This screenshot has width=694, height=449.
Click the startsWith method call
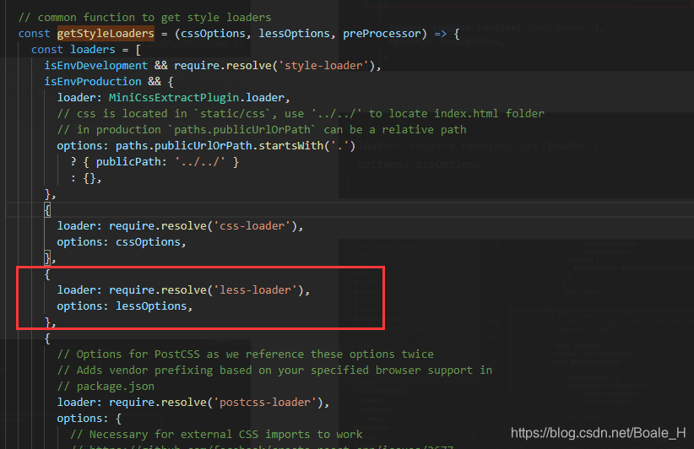[x=290, y=145]
